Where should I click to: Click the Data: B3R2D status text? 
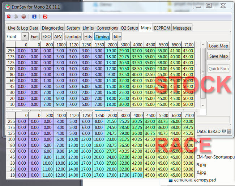209,131
